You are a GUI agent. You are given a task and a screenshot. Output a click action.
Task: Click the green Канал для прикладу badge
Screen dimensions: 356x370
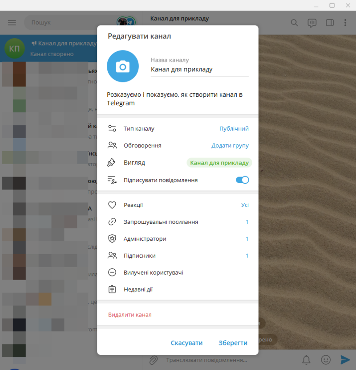pos(219,163)
